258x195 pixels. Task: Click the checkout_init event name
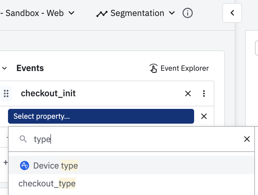48,94
